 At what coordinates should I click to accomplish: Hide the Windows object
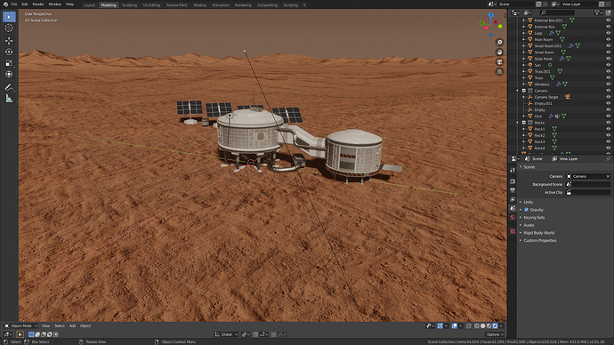608,84
